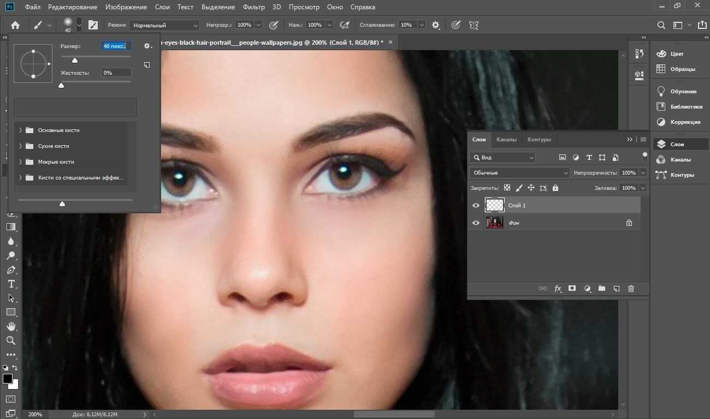Switch to the Каналы tab
Viewport: 710px width, 419px height.
(506, 140)
